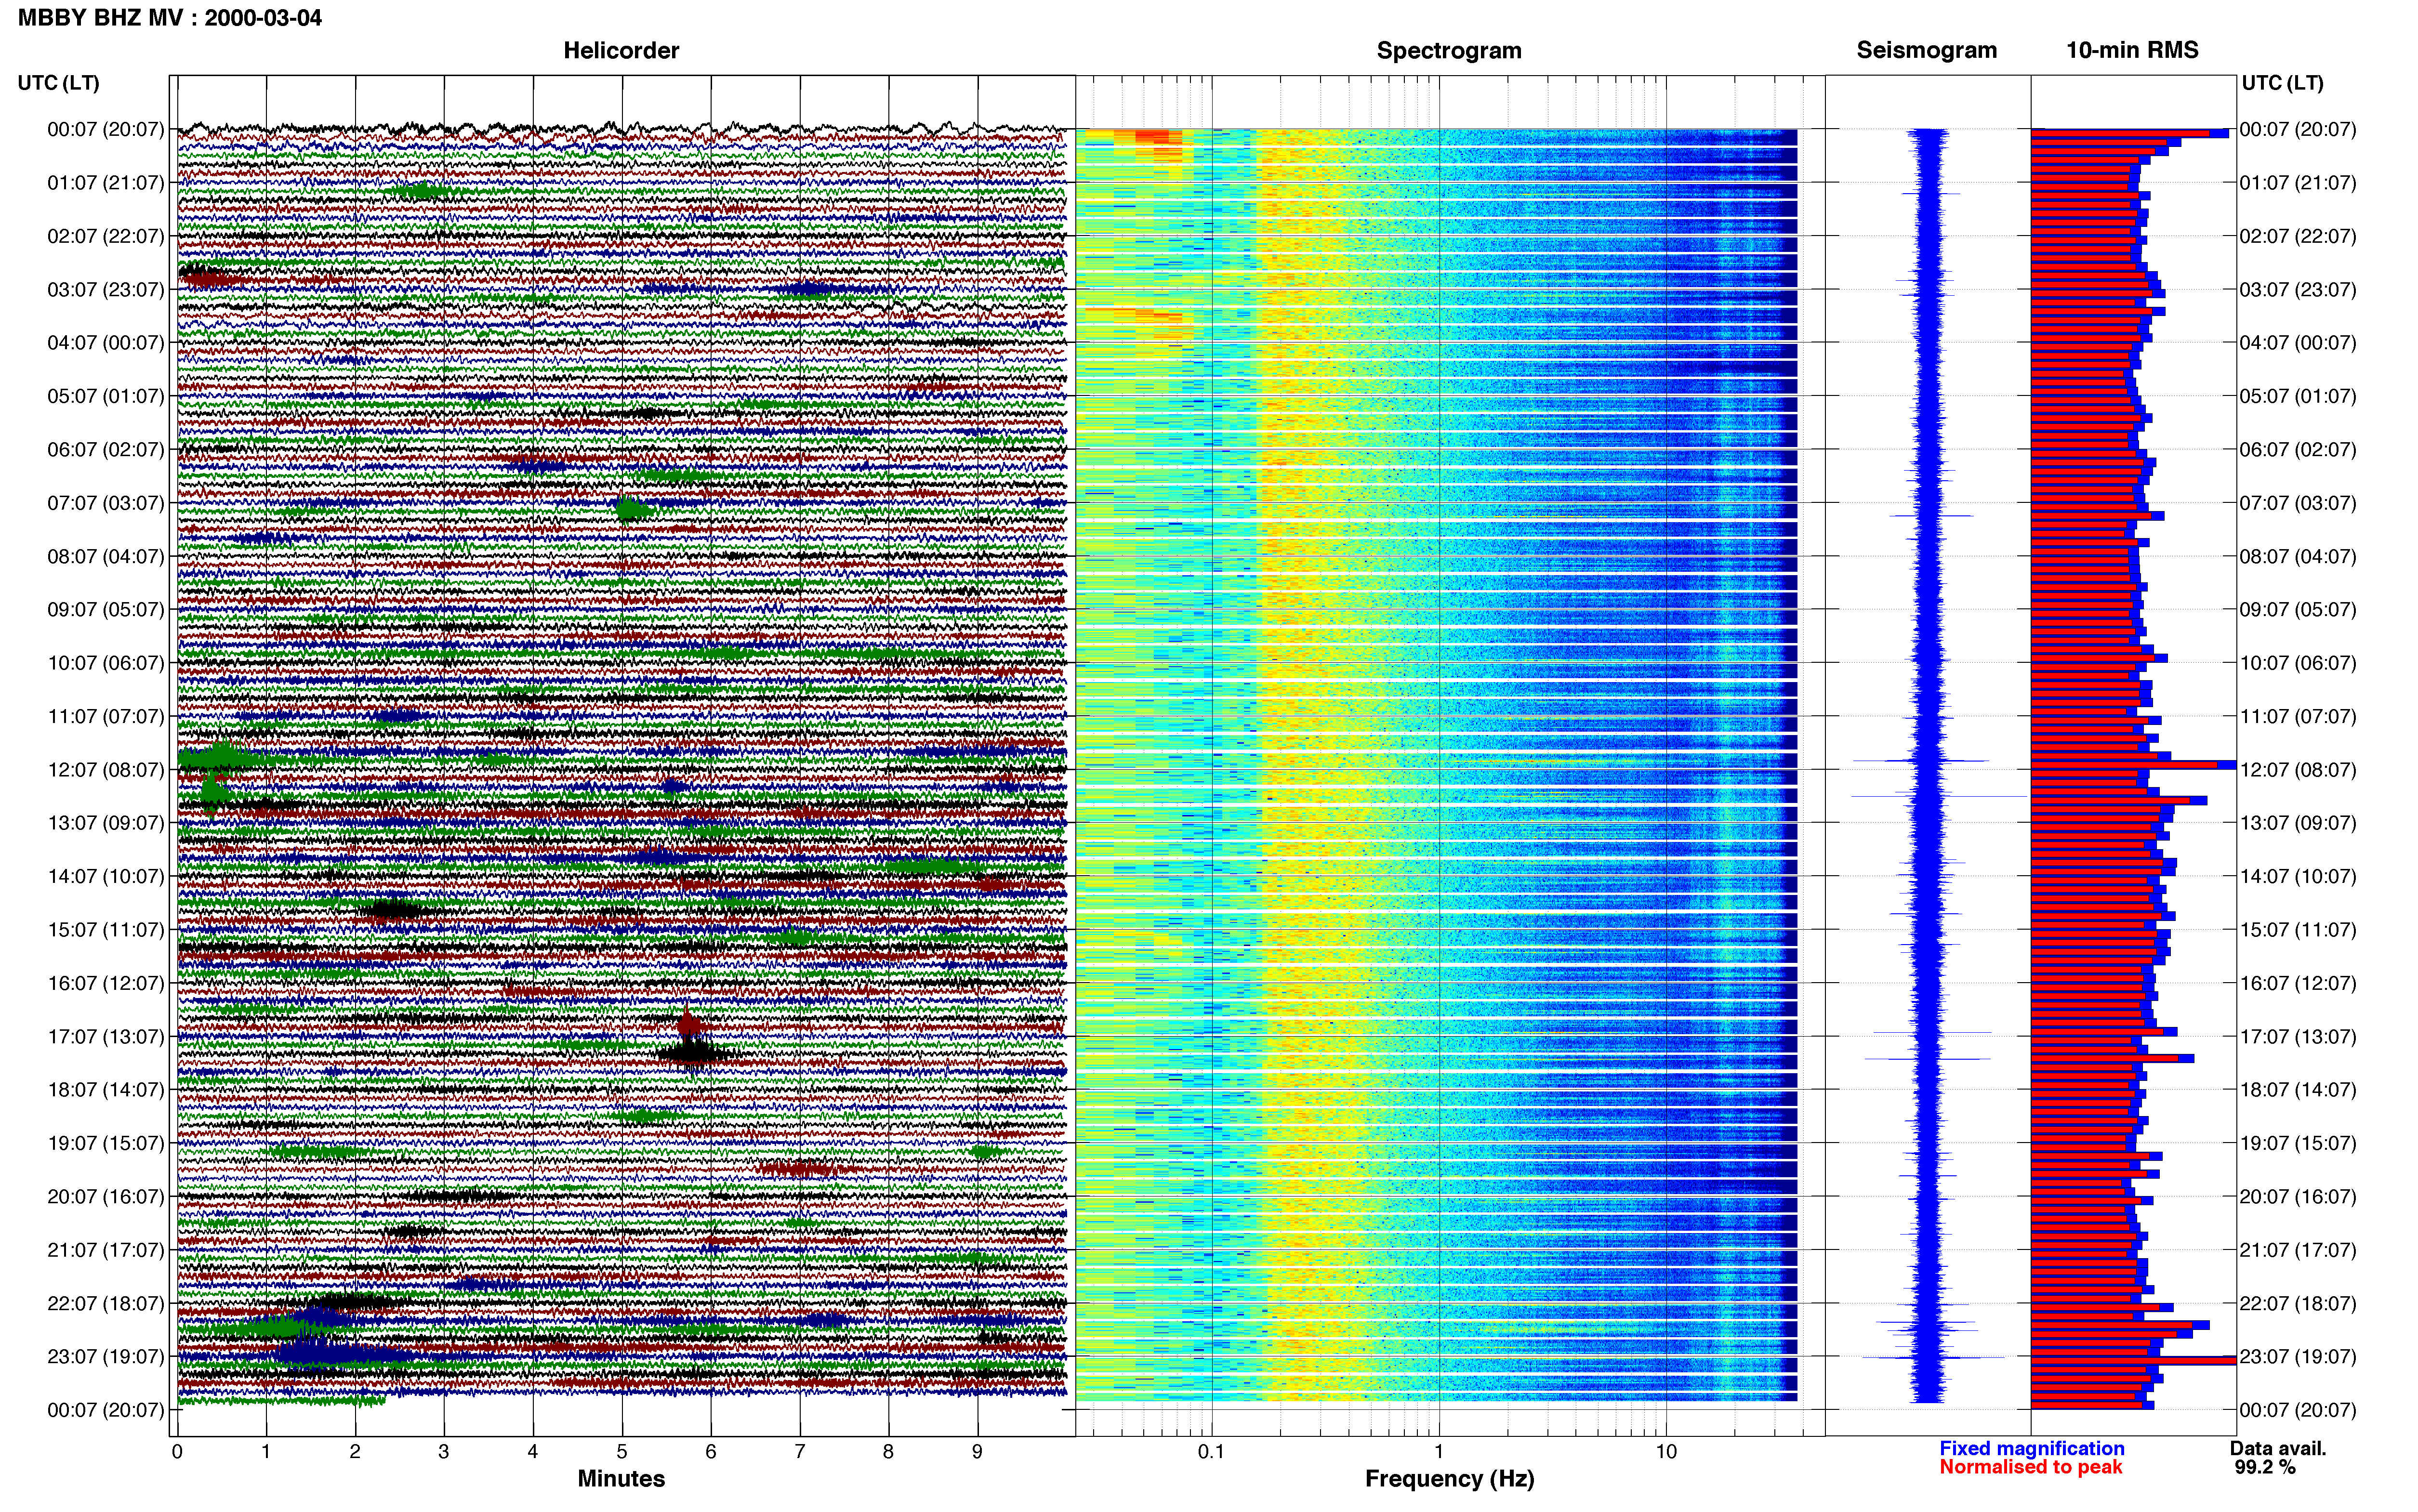Screen dimensions: 2418x1512
Task: Click the 'Helicorder' panel heading
Action: point(621,50)
